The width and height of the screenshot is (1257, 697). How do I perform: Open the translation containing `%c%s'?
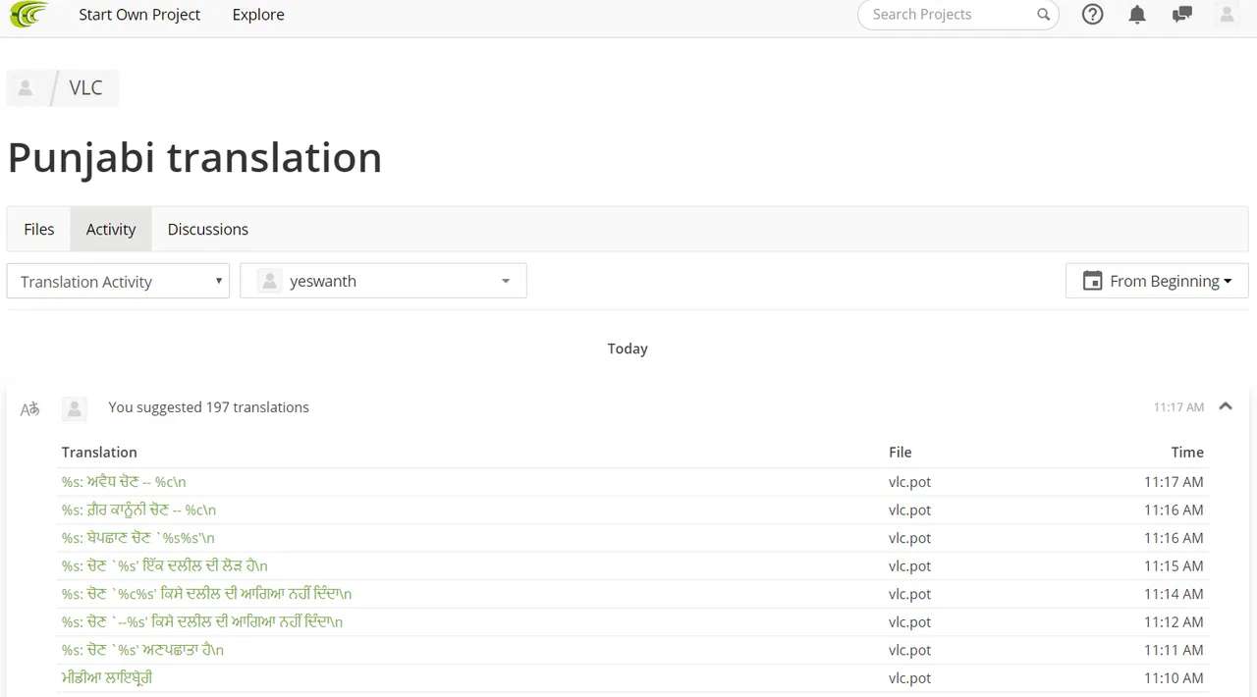(206, 594)
